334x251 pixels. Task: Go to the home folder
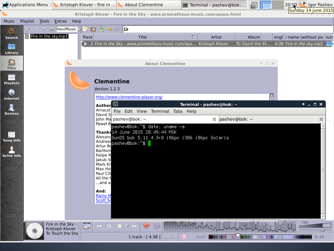52,29
